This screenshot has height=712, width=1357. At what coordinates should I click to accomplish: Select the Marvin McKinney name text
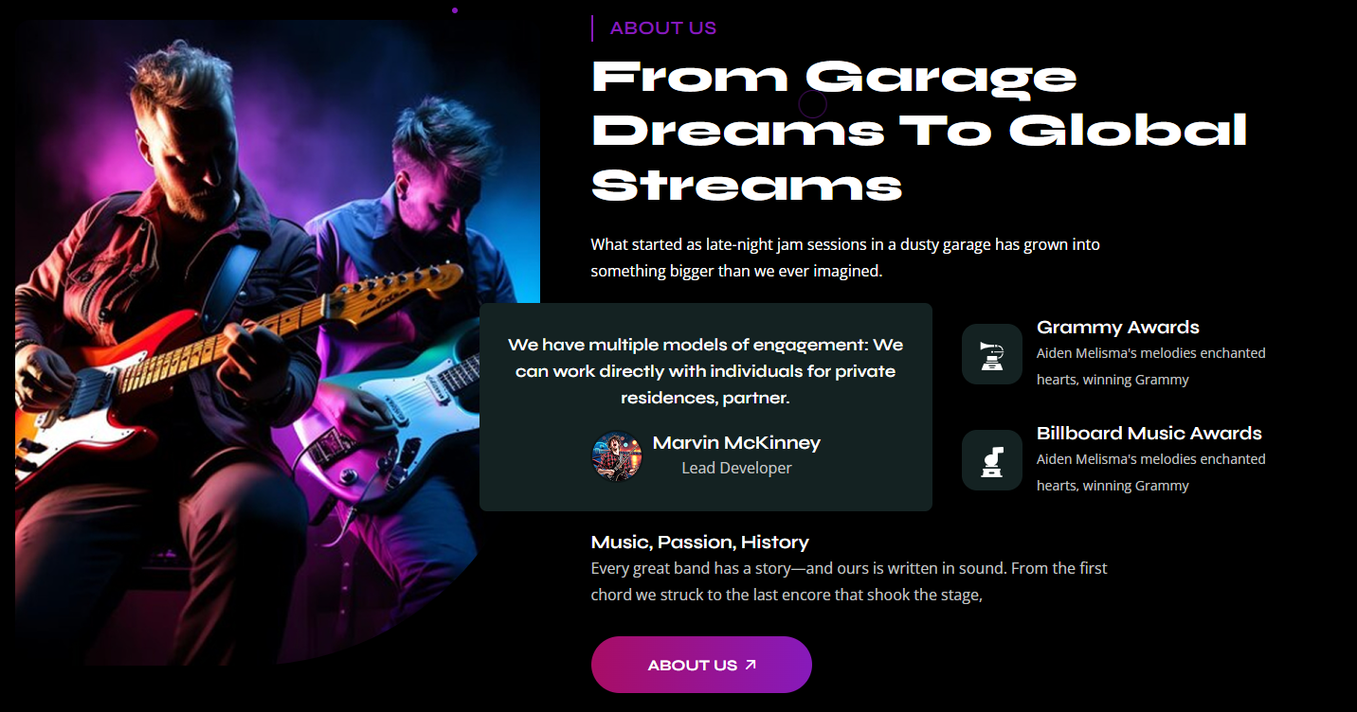[x=736, y=443]
